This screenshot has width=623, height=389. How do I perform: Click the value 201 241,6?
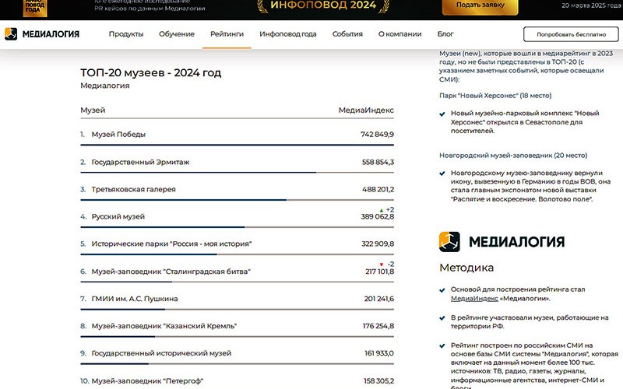[379, 299]
